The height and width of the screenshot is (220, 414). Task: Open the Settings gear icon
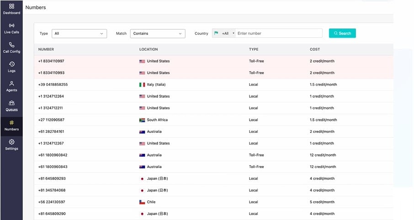pos(11,142)
